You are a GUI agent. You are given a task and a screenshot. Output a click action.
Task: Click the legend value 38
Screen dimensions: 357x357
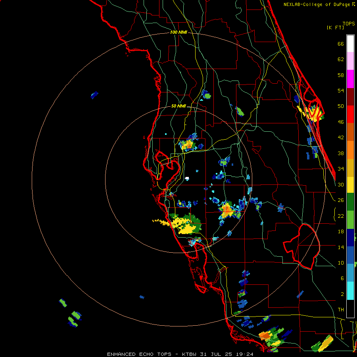(341, 153)
